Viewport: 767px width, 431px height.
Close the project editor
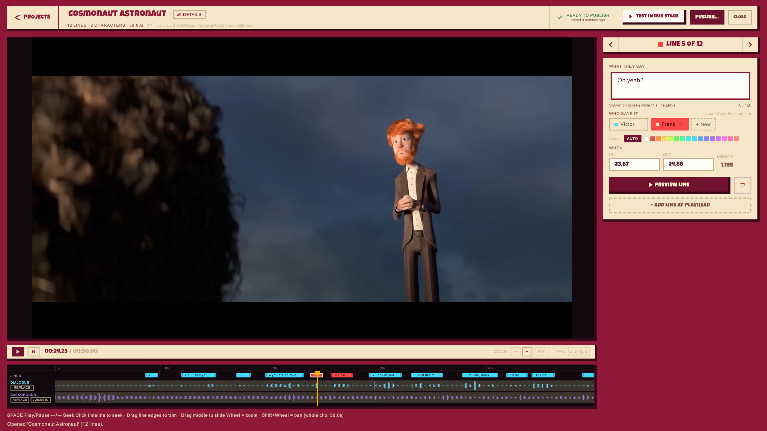(739, 17)
